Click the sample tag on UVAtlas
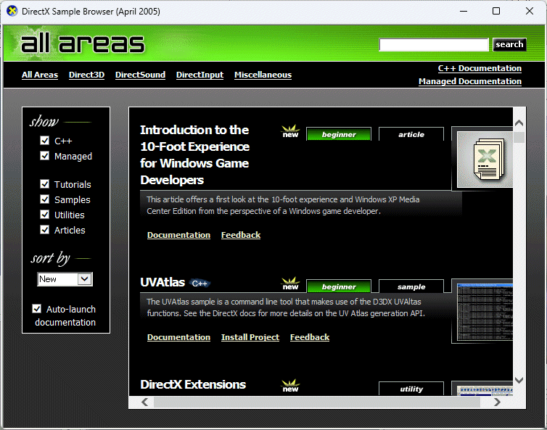Screen dimensions: 547x430 [411, 286]
